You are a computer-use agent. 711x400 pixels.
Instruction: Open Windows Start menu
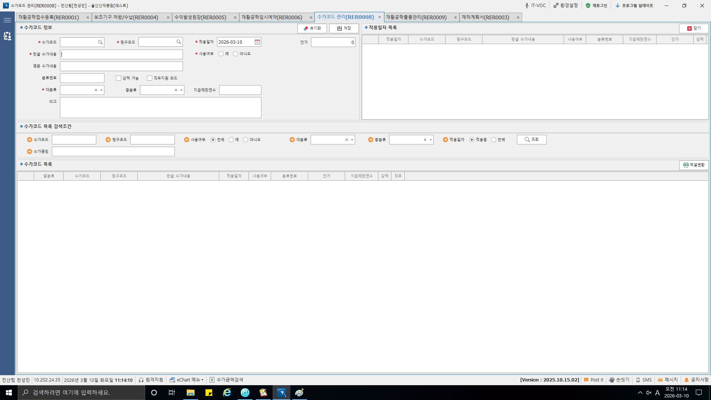(x=9, y=393)
